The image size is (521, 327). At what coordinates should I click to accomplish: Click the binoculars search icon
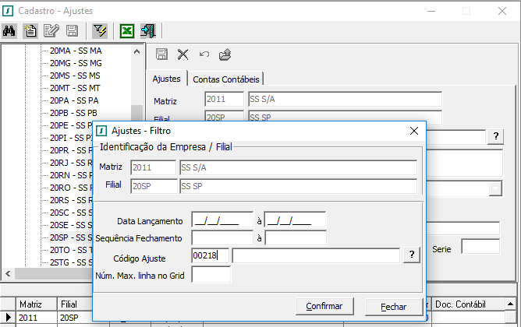(x=11, y=31)
